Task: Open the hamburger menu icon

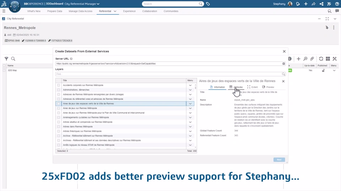Action: (x=4, y=11)
